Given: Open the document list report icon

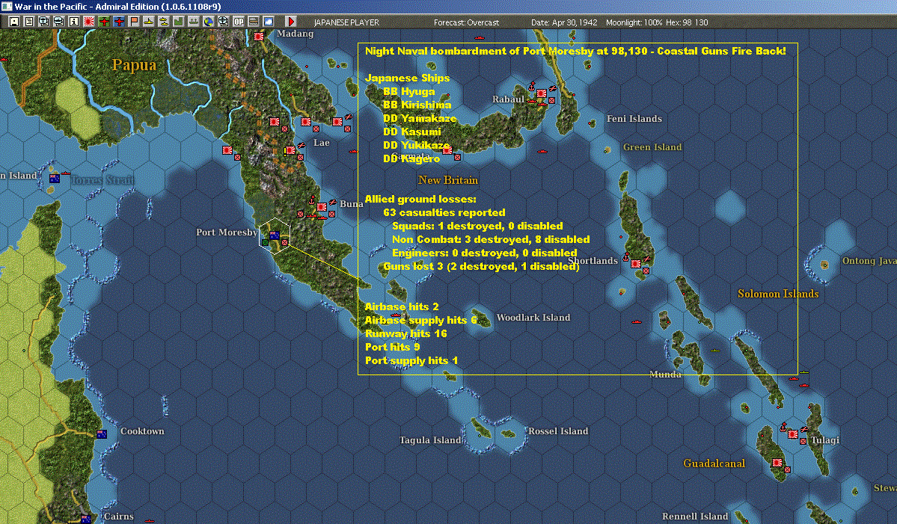Looking at the screenshot, I should click(29, 22).
